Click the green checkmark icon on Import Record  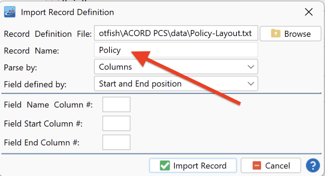(x=165, y=166)
